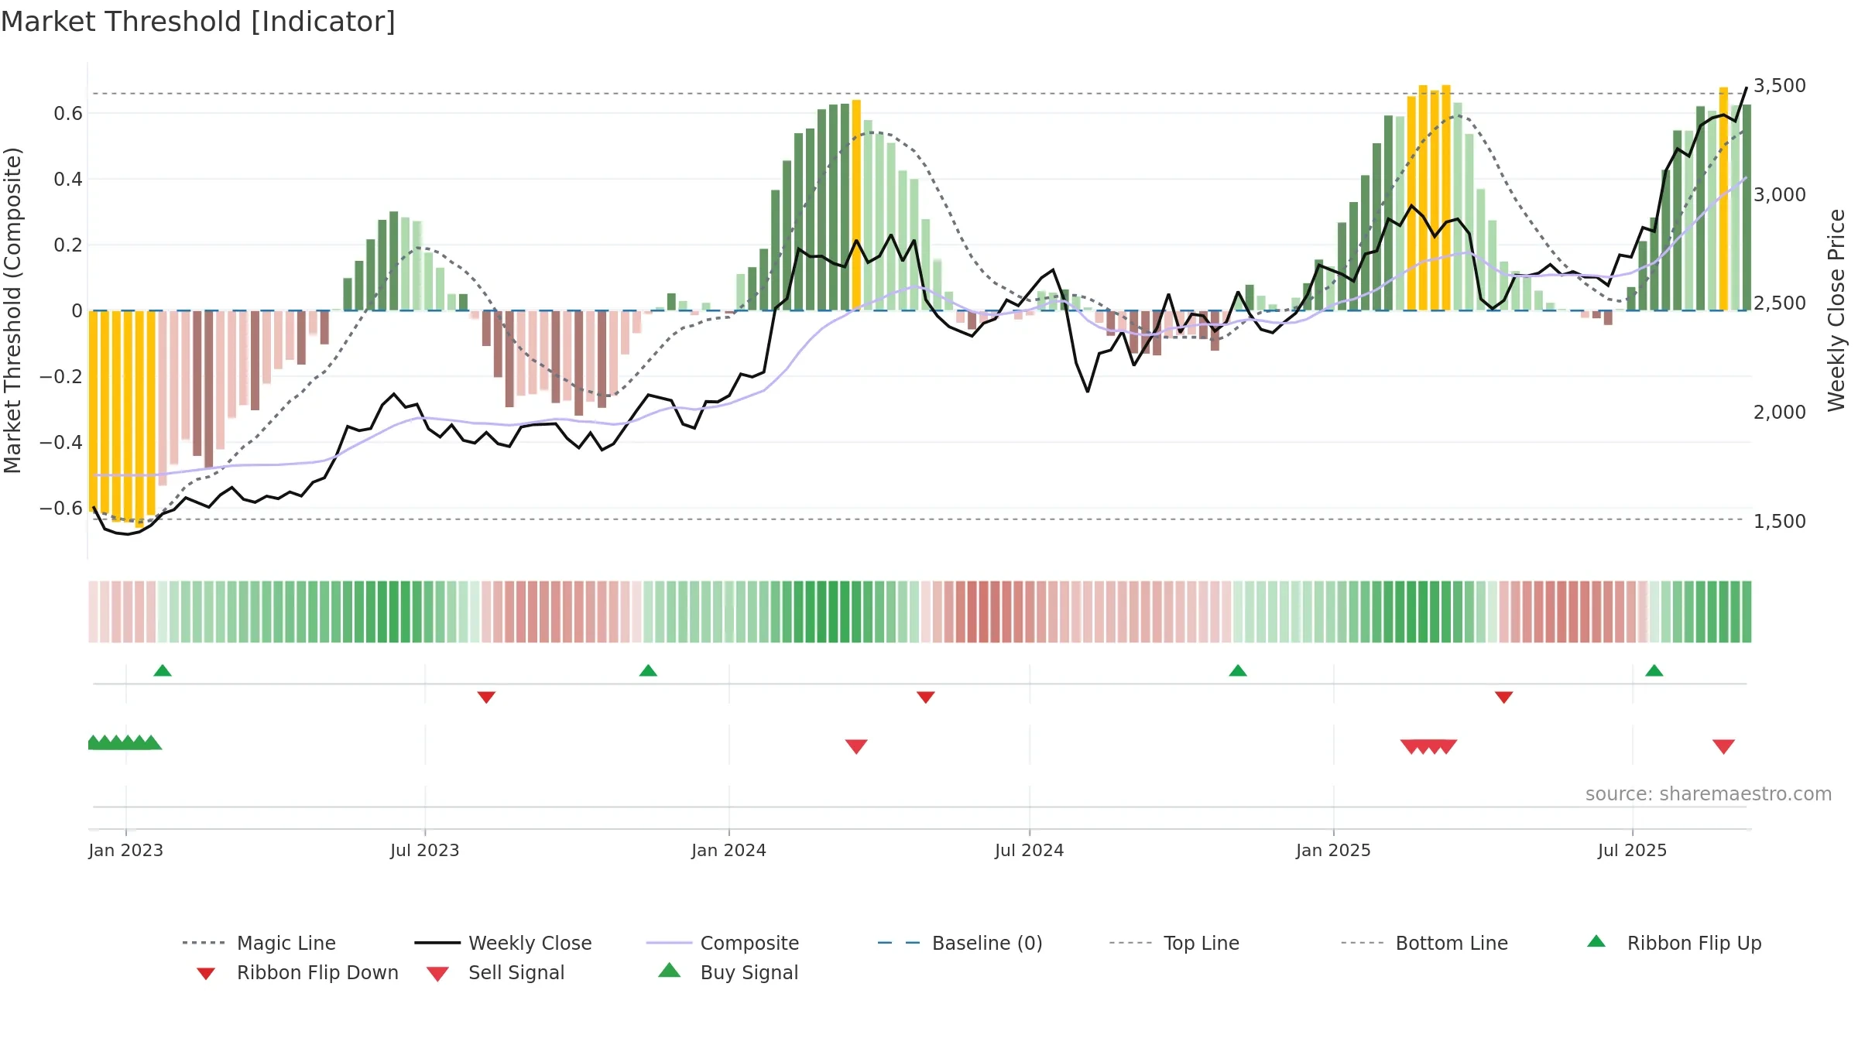
Task: Toggle the Ribbon Flip Up legend entry
Action: [1675, 943]
